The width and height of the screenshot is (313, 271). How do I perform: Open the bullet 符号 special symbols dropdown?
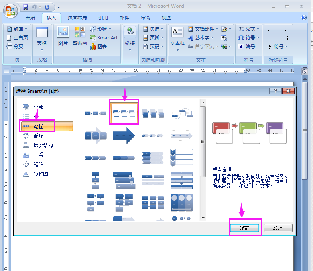point(278,47)
